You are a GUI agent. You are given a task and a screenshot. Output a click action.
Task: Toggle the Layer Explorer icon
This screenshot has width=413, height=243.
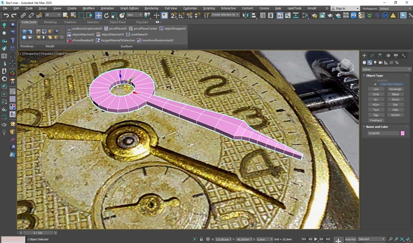270,15
